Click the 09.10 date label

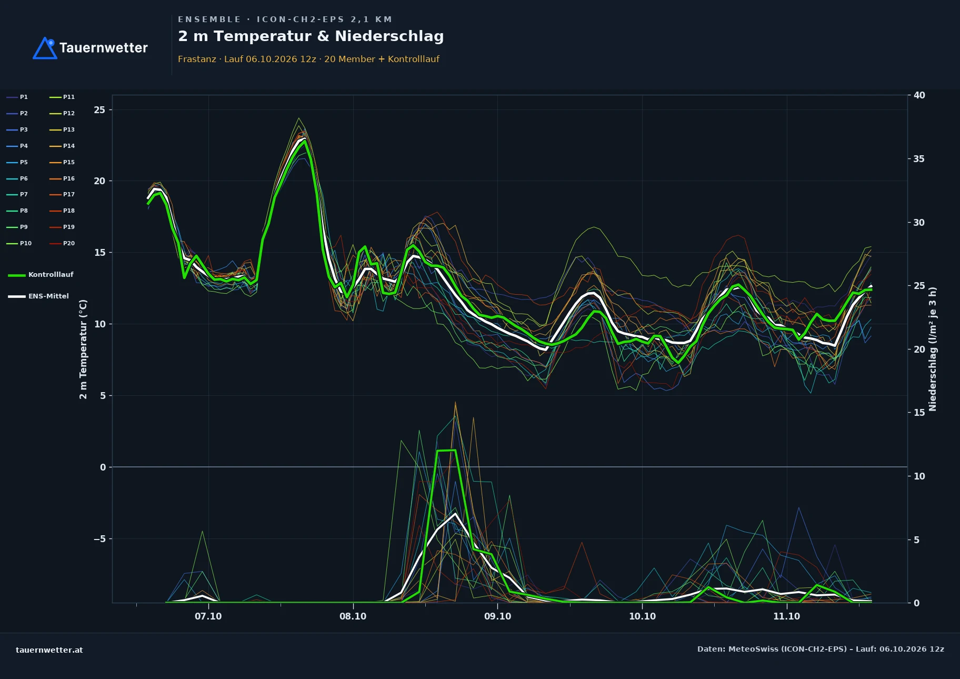point(497,616)
